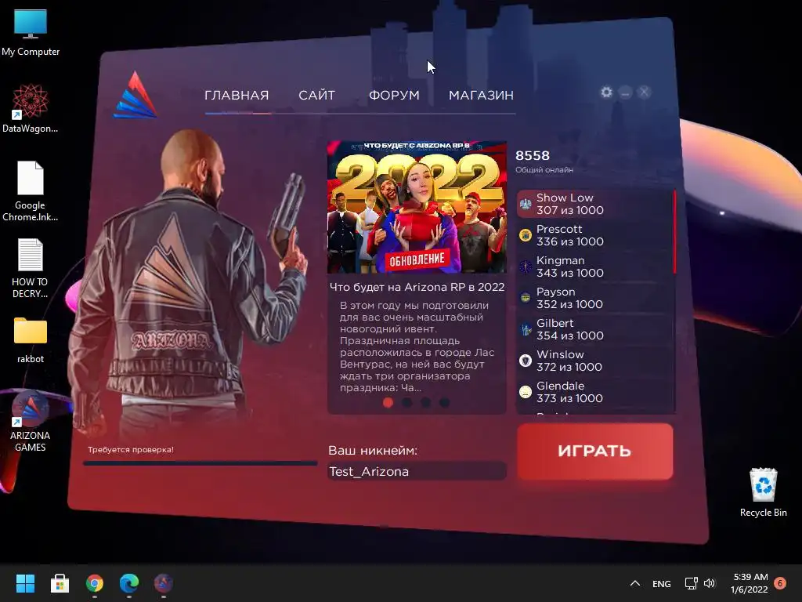Select second news slide dot
Screen dimensions: 802x602
pyautogui.click(x=407, y=402)
